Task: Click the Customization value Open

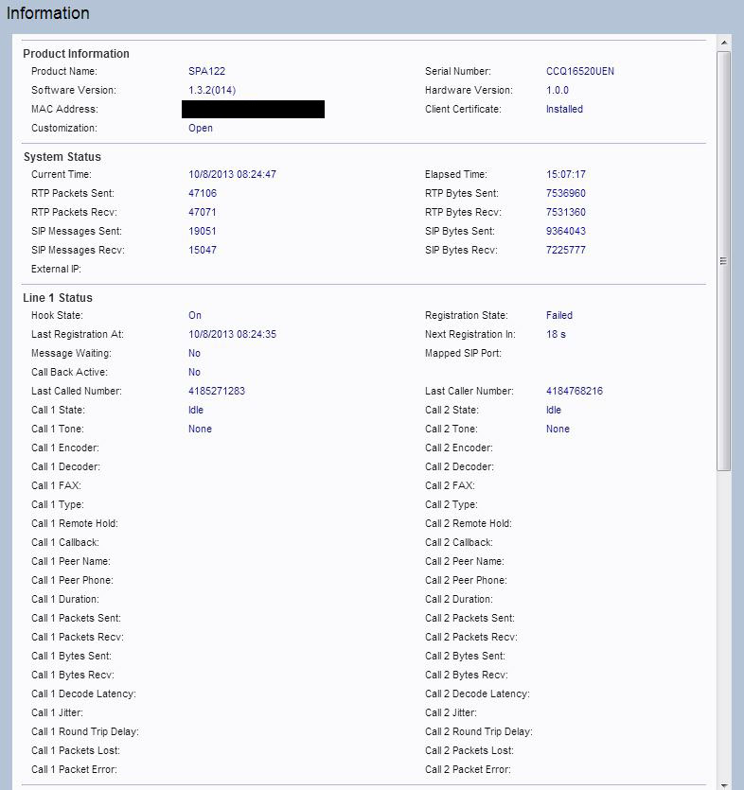Action: (x=201, y=128)
